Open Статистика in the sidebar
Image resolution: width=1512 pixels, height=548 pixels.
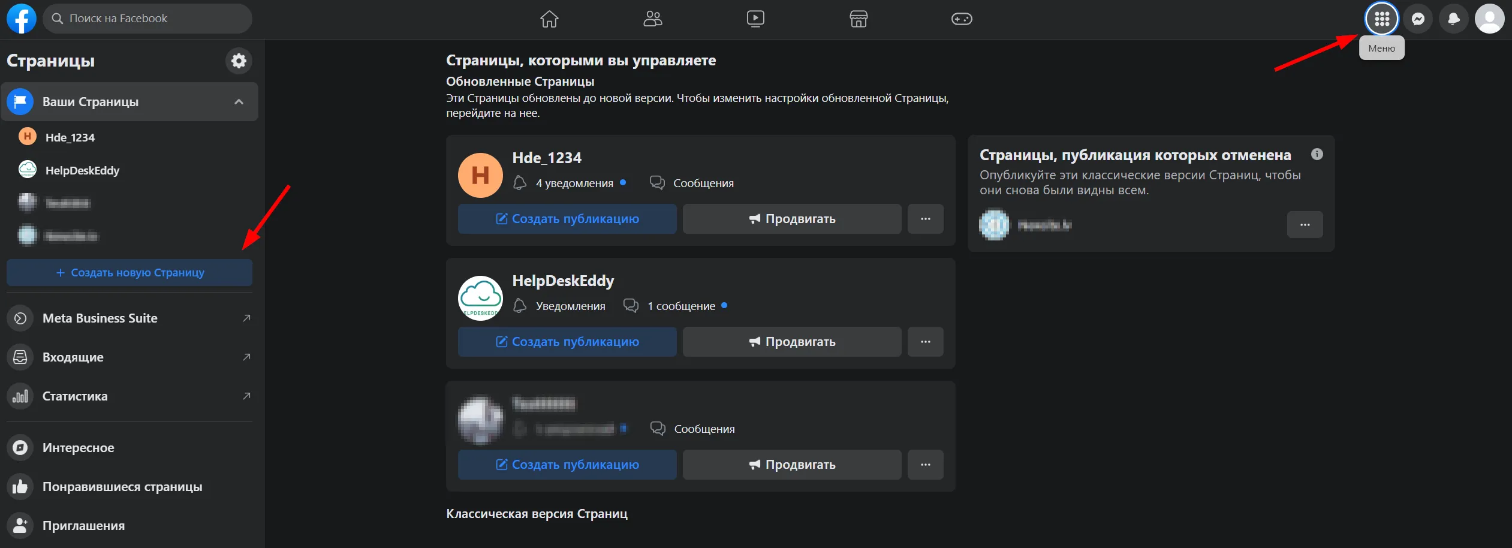tap(129, 396)
